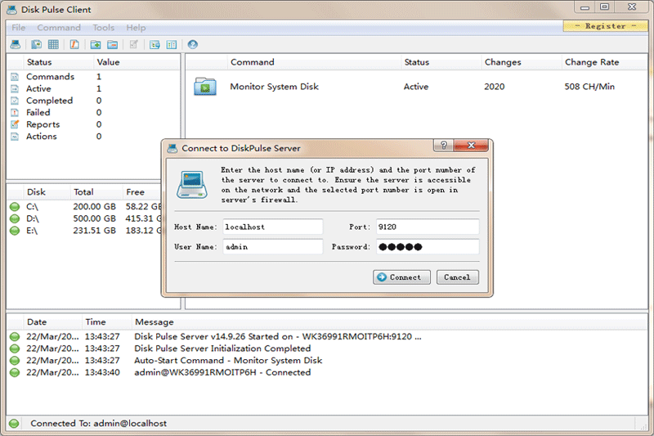Click the icon beside Reports status row
Image resolution: width=654 pixels, height=436 pixels.
point(15,124)
